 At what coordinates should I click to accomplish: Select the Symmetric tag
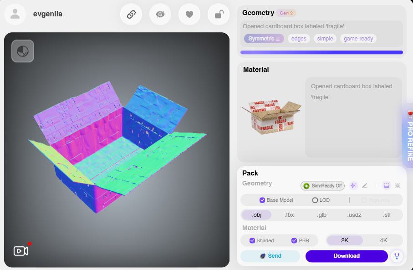click(x=264, y=39)
